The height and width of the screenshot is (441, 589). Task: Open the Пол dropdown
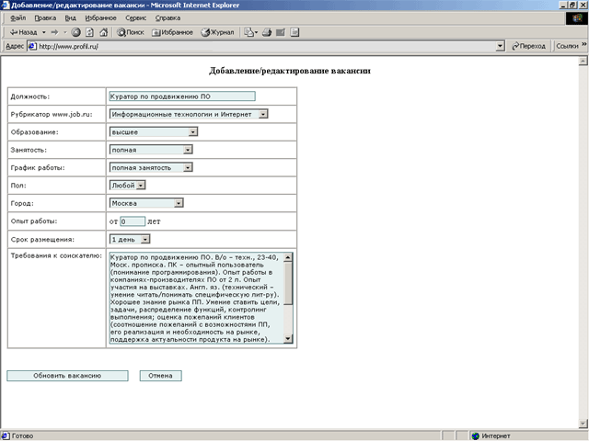[127, 186]
